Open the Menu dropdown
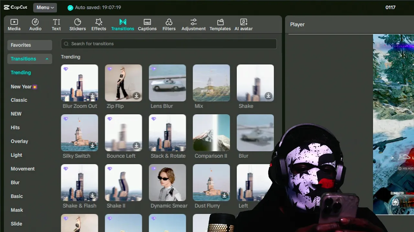Viewport: 414px width, 232px height. (x=45, y=8)
